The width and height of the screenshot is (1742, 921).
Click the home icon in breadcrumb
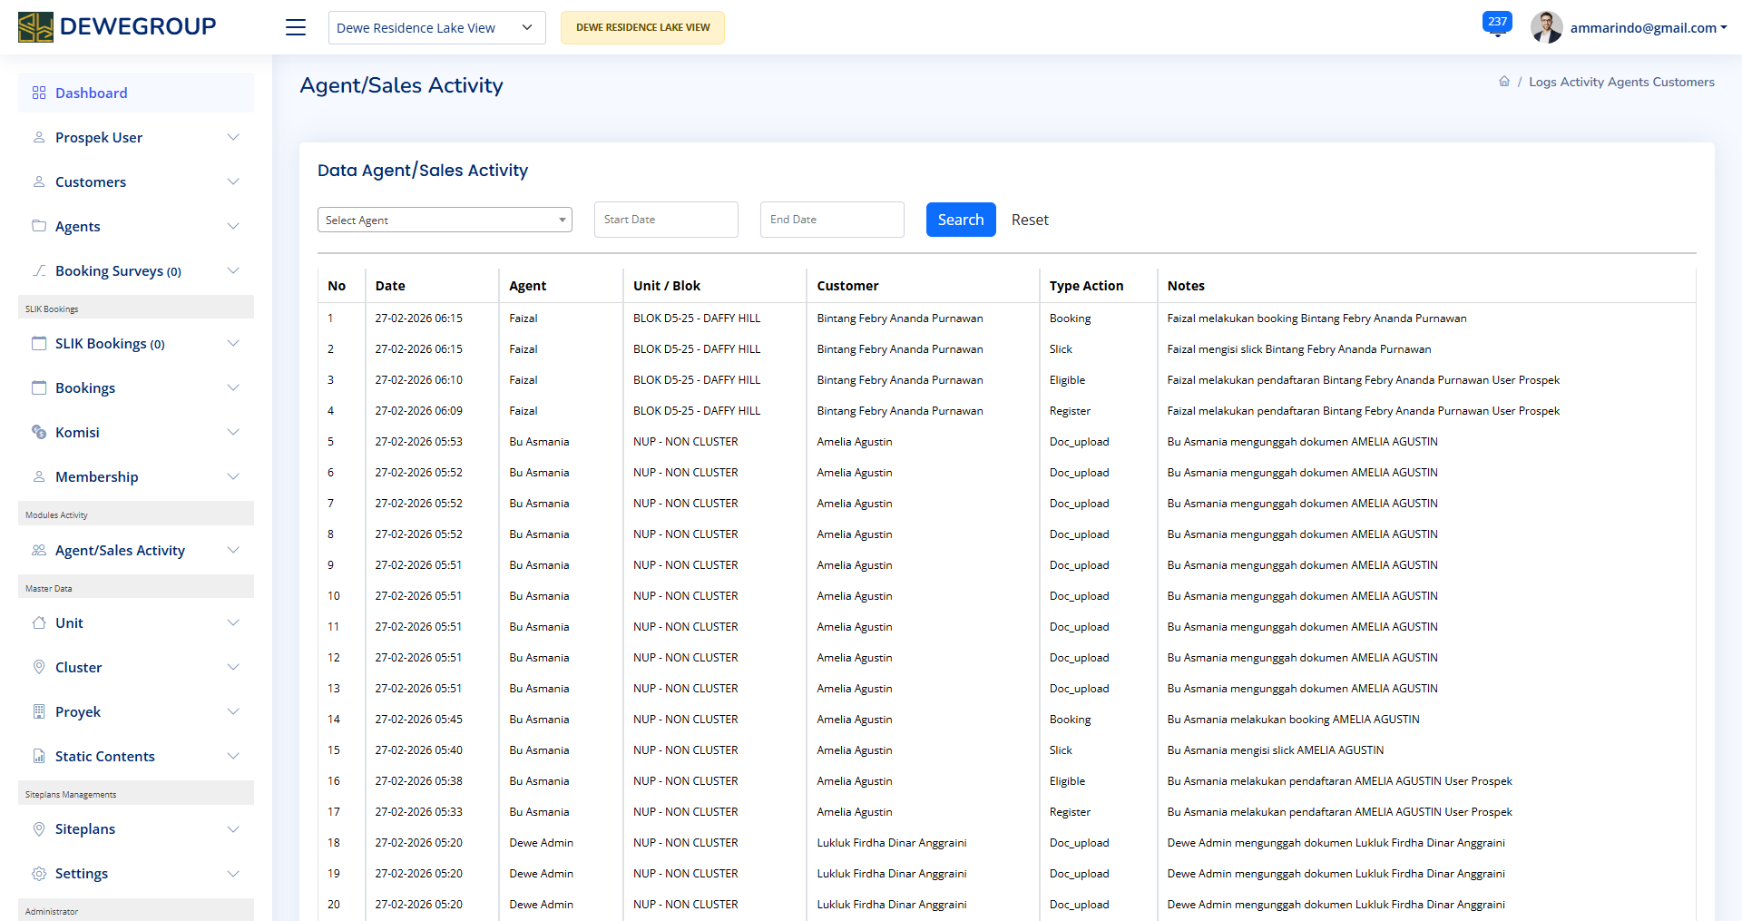1504,82
